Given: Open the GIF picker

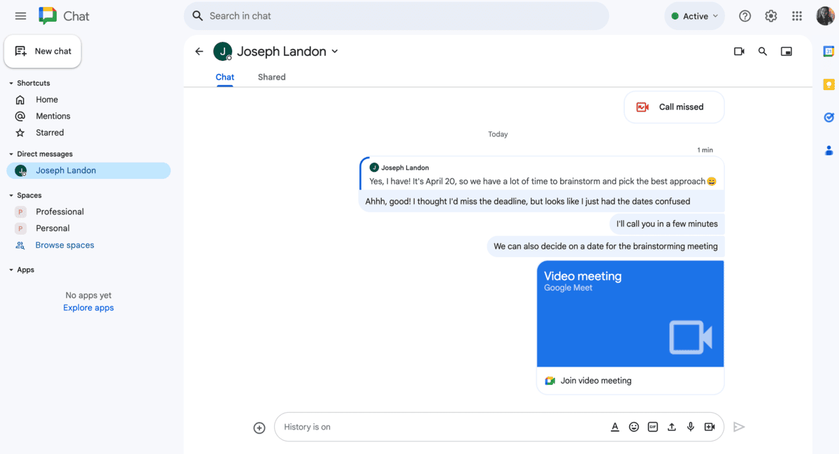Looking at the screenshot, I should coord(653,427).
